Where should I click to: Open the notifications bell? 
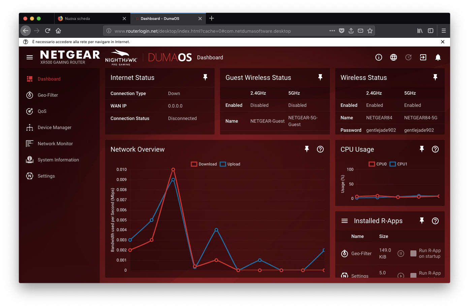click(x=438, y=57)
